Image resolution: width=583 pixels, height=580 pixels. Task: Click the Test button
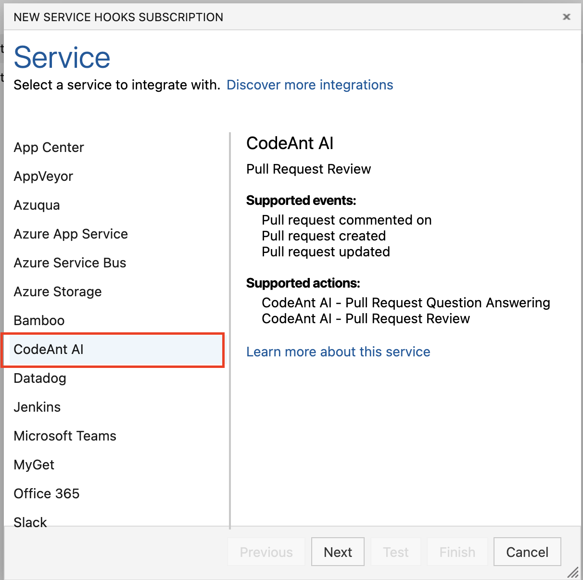(396, 552)
